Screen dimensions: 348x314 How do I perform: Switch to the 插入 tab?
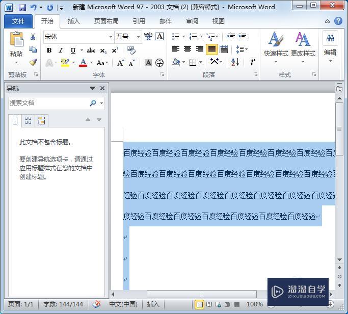(73, 21)
